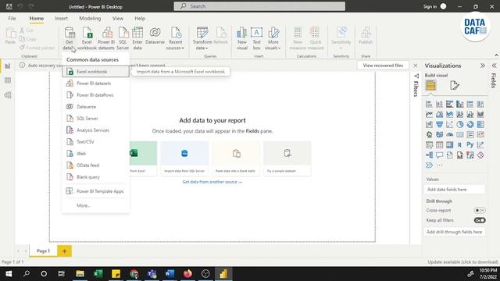Dismiss the auto recovery notification bar
Image resolution: width=500 pixels, height=281 pixels.
(x=415, y=66)
